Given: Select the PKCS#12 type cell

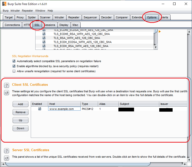Looking at the screenshot, I should tap(89, 109).
